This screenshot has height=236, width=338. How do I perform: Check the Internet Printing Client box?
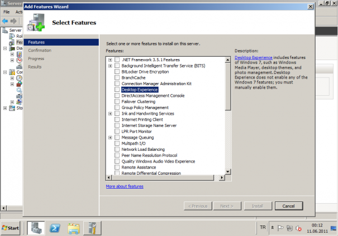pyautogui.click(x=117, y=120)
